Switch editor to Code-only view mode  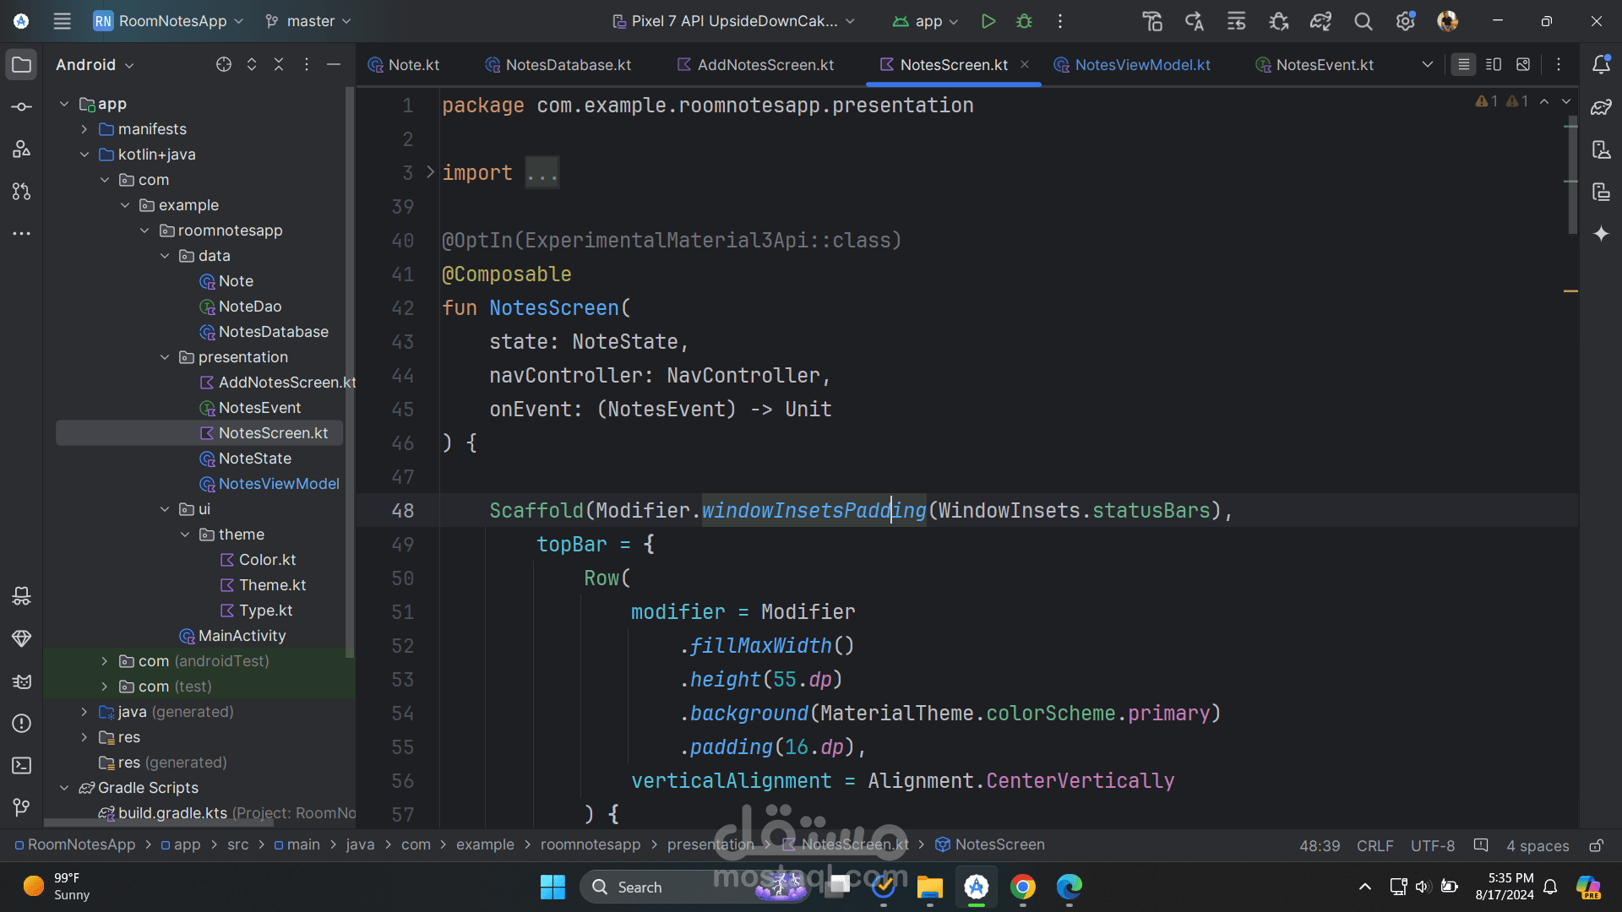pos(1463,65)
